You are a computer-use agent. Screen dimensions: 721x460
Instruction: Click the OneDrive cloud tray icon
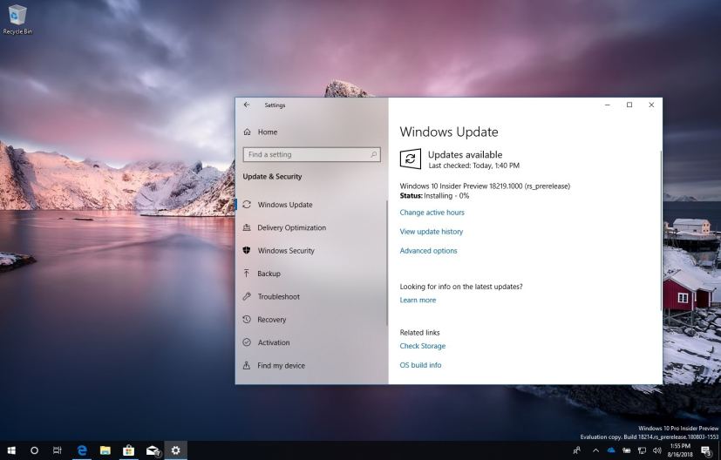pyautogui.click(x=611, y=450)
